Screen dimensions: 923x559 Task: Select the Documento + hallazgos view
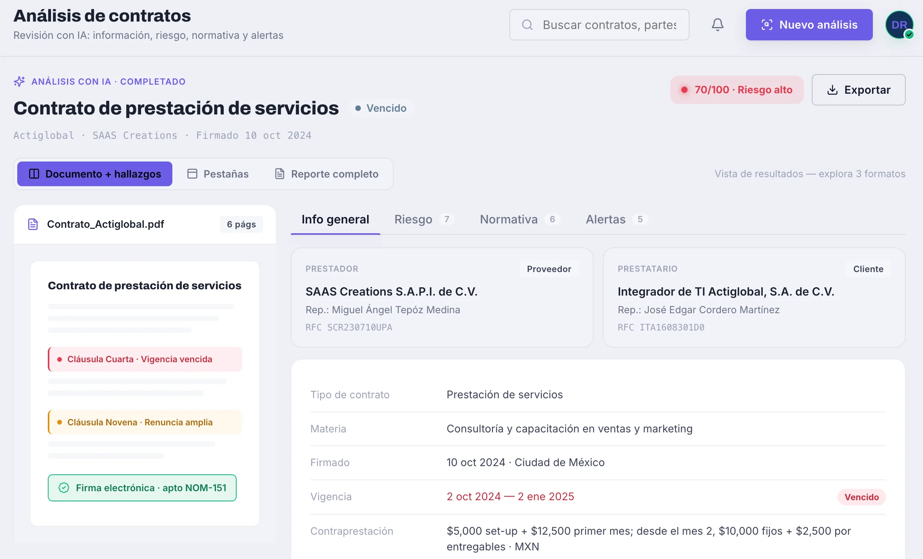click(x=95, y=174)
